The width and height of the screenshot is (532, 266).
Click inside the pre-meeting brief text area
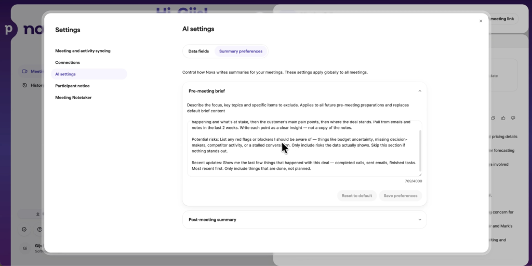pyautogui.click(x=303, y=148)
